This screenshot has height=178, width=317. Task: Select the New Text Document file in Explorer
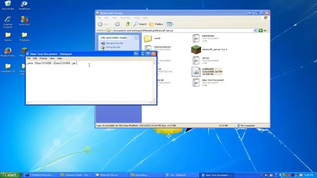pos(208,83)
